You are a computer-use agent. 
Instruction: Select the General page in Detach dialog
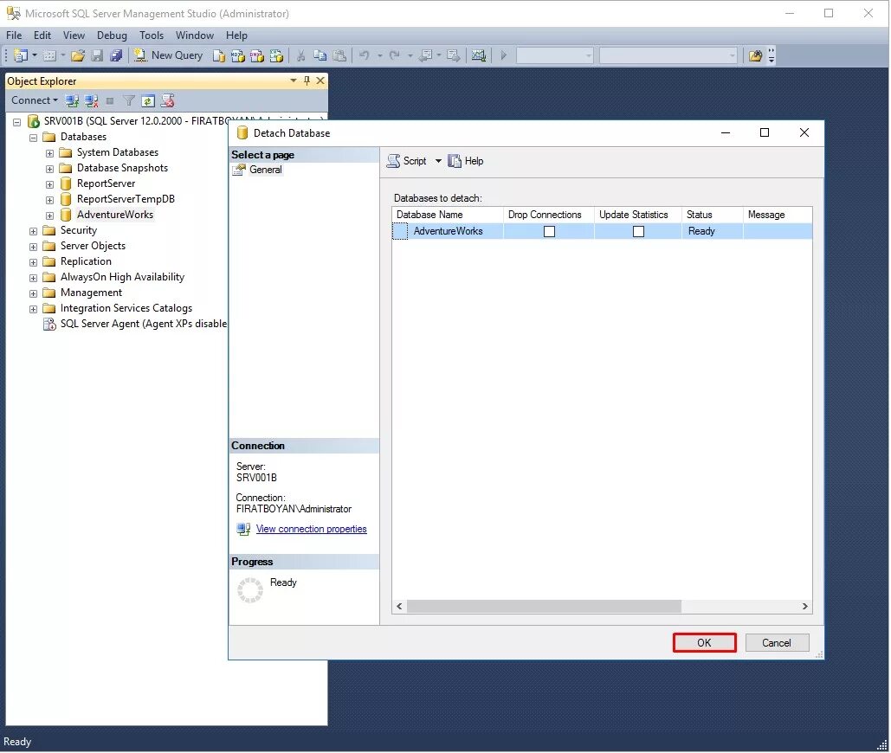(266, 170)
